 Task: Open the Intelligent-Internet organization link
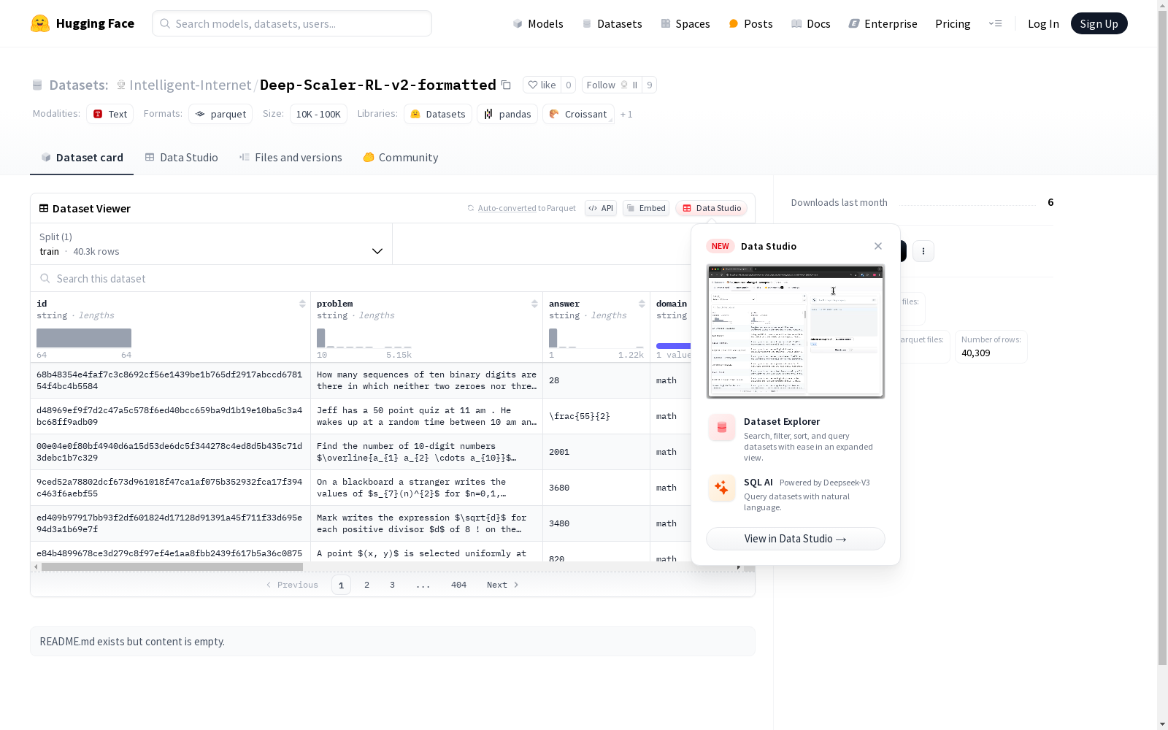pyautogui.click(x=190, y=85)
